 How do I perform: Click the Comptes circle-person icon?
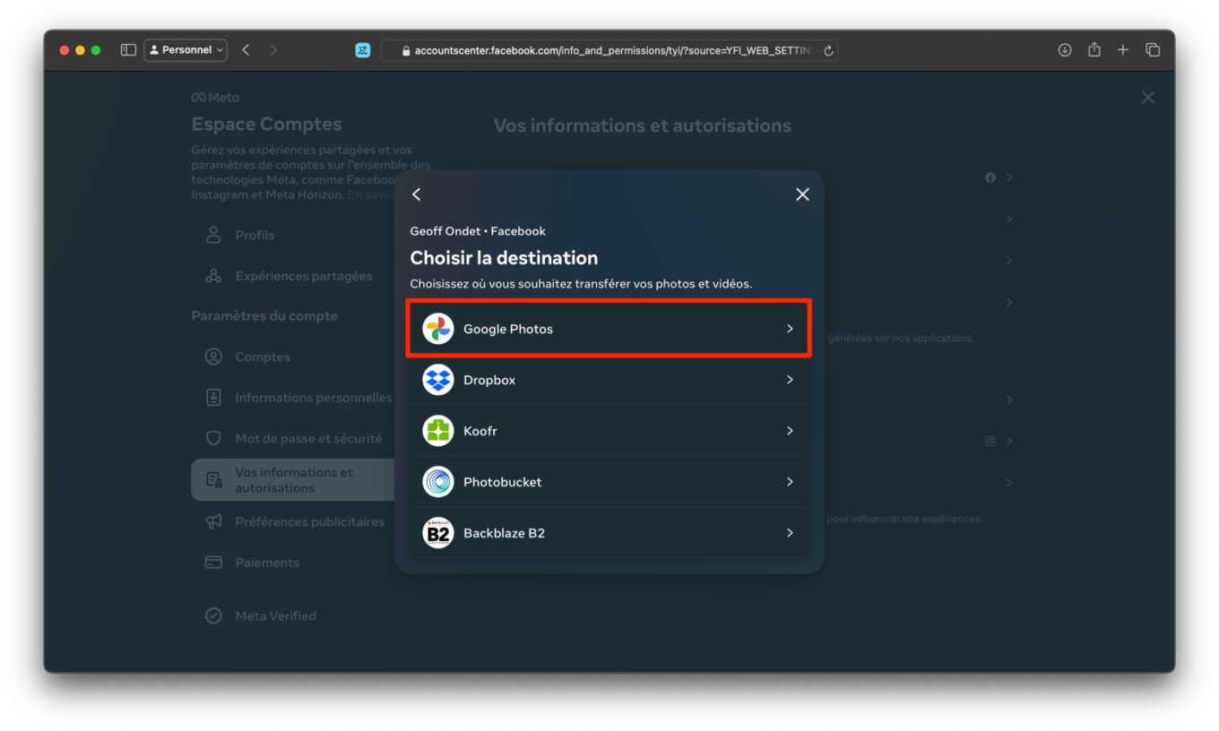pos(213,357)
